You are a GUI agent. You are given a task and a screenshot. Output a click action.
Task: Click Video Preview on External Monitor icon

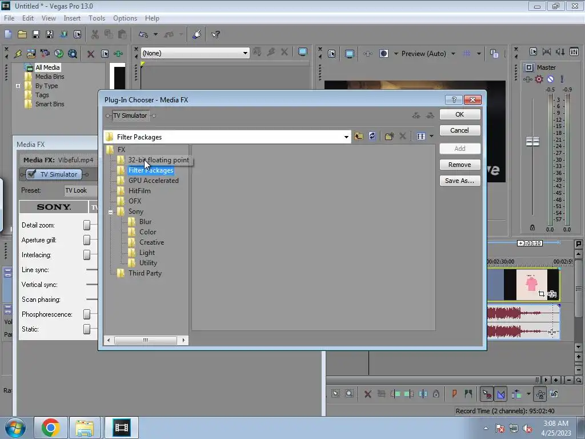[349, 54]
